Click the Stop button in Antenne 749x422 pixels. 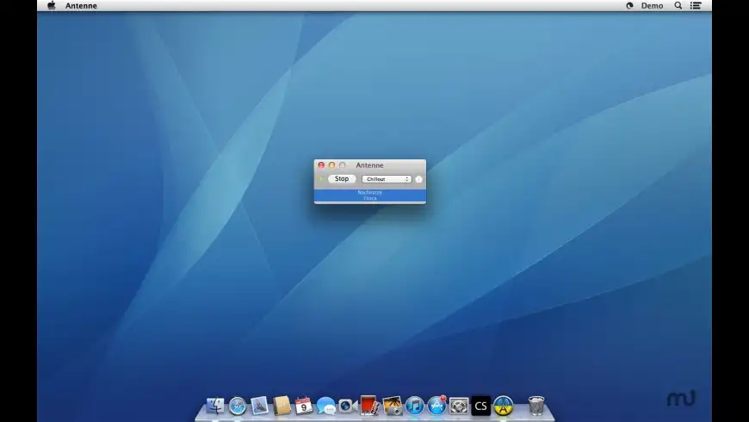(x=342, y=179)
